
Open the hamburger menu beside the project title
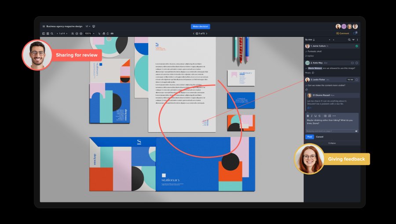[x=44, y=26]
